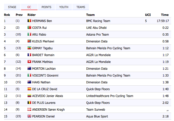Click the Portuguese flag beside COSTA Rui
Viewport: 174px width, 121px height.
click(x=29, y=28)
